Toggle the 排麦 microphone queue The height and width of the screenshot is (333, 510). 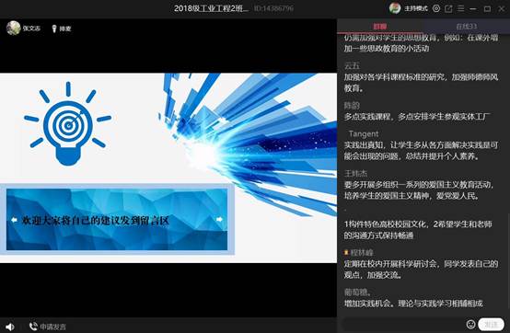(x=61, y=29)
